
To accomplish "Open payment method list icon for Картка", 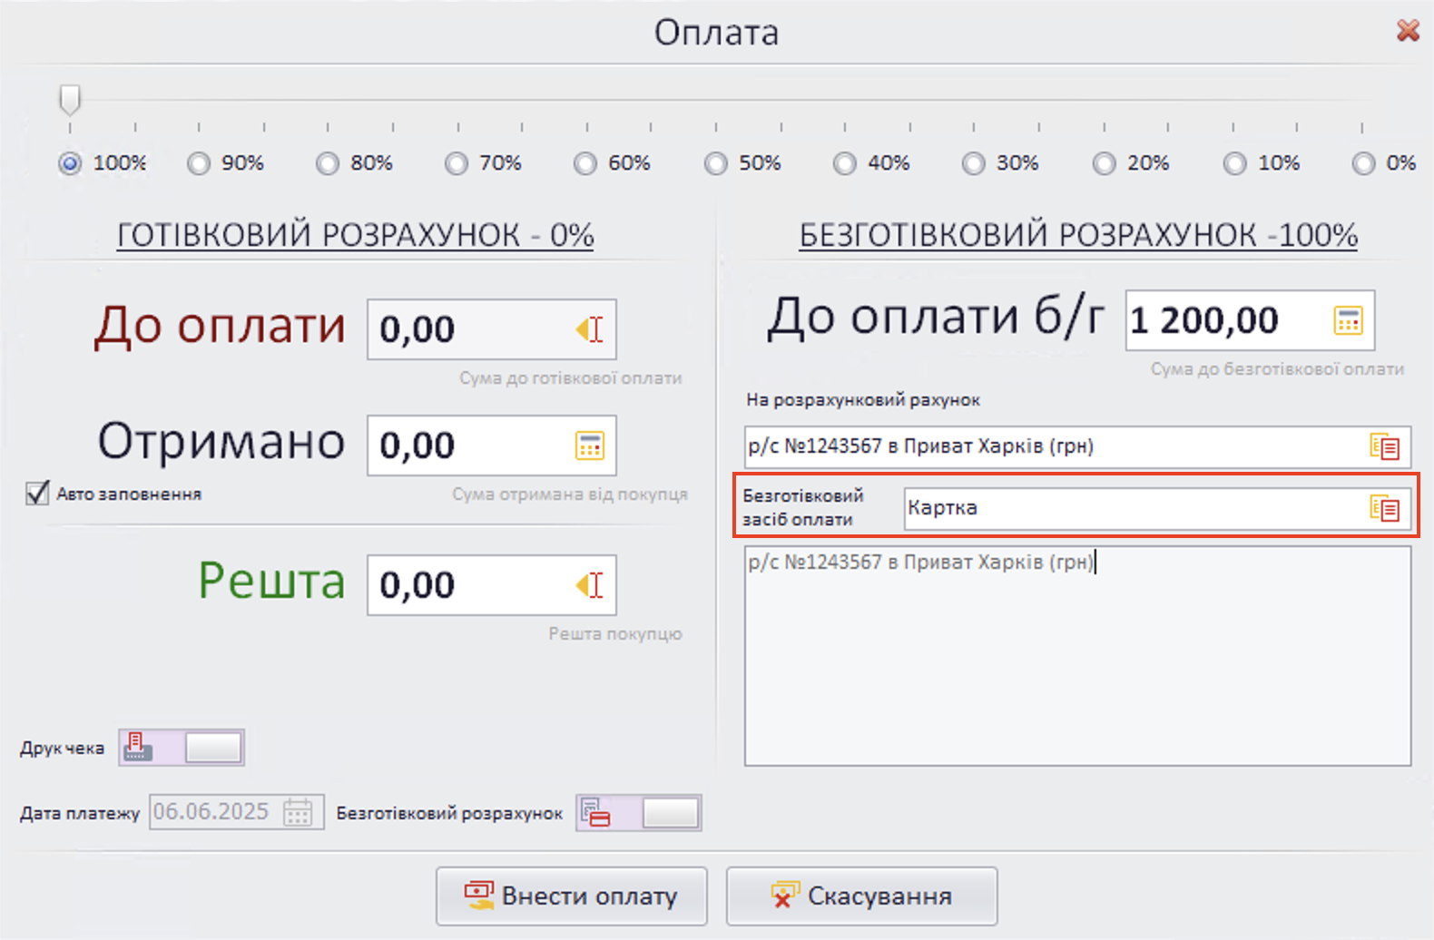I will [1385, 508].
